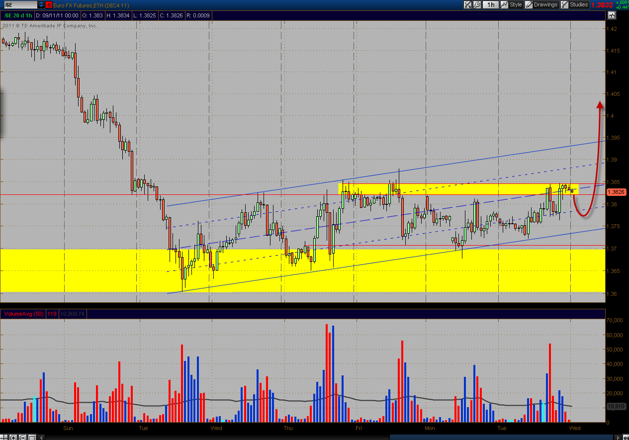Viewport: 629px width, 440px height.
Task: Click the 70,000 volume axis label
Action: (x=616, y=321)
